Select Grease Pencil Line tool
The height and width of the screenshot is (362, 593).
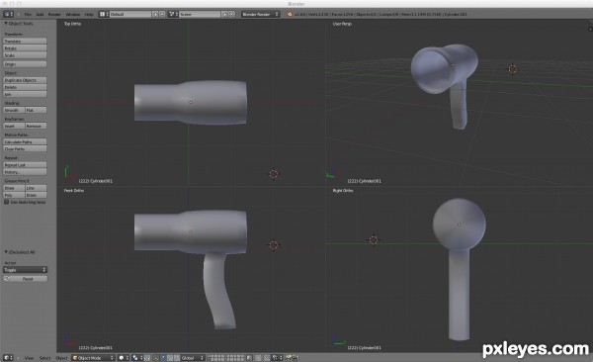click(x=36, y=188)
